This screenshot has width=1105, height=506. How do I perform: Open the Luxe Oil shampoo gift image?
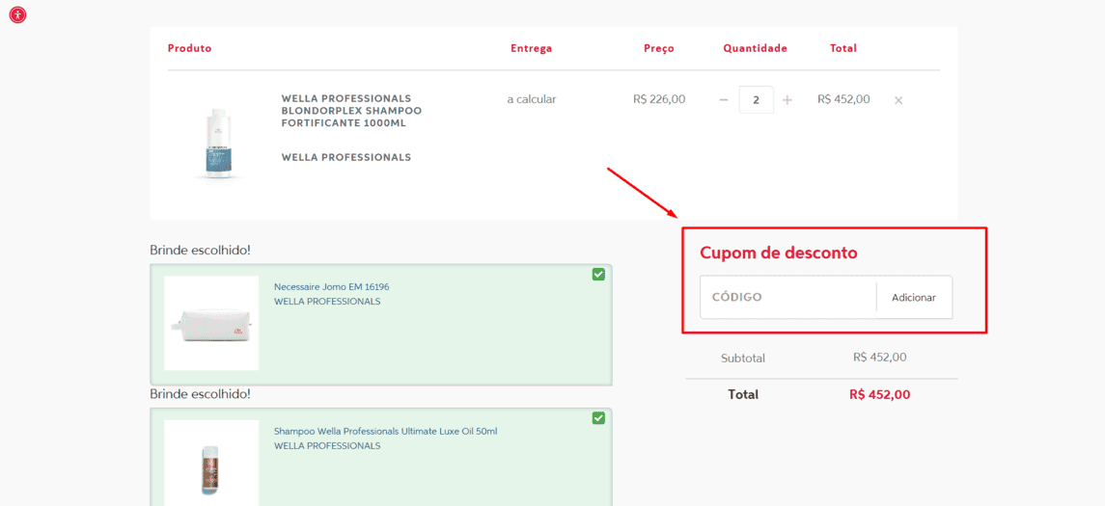click(211, 463)
